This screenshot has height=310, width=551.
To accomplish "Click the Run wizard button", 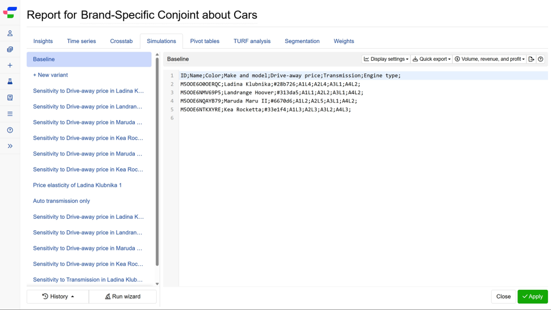I will (123, 297).
